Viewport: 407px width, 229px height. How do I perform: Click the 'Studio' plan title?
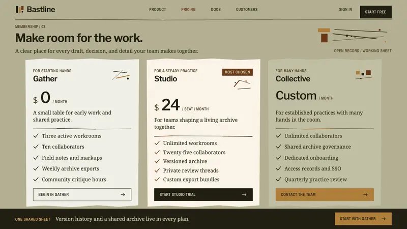[x=166, y=79]
